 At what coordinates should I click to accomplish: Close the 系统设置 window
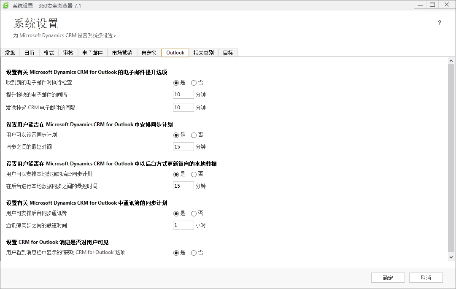click(447, 5)
